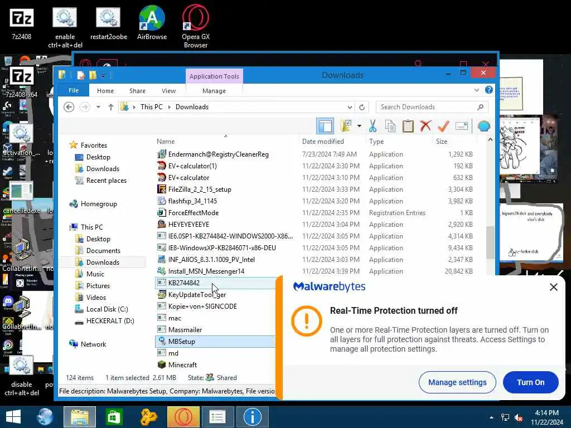Click the This PC breadcrumb in address bar
This screenshot has width=571, height=428.
coord(152,107)
